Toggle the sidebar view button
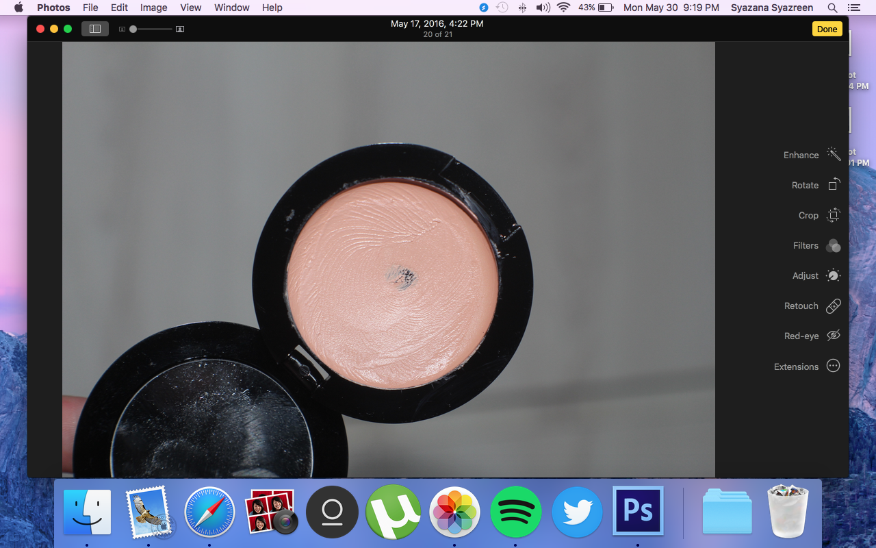Screen dimensions: 876x548 (95, 29)
